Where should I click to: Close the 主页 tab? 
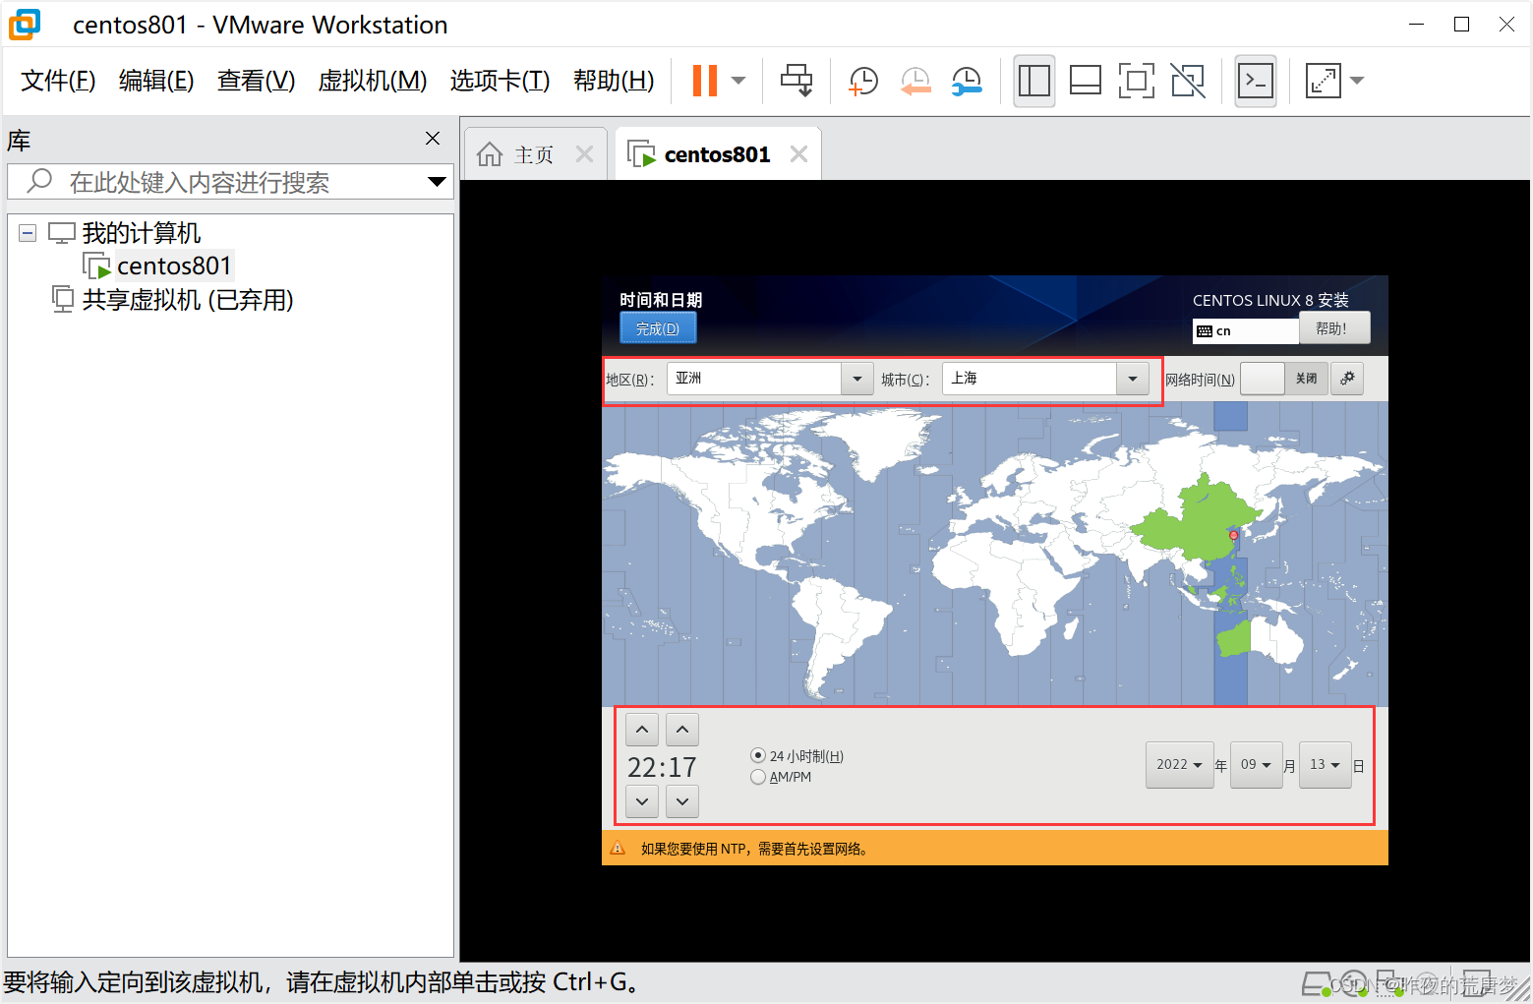(585, 154)
